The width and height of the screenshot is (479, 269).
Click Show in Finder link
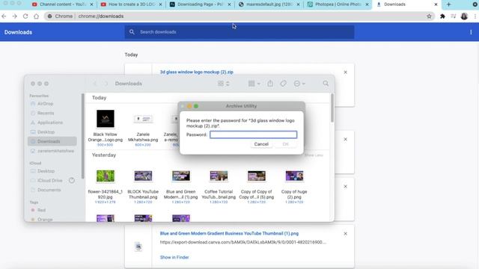pyautogui.click(x=174, y=257)
